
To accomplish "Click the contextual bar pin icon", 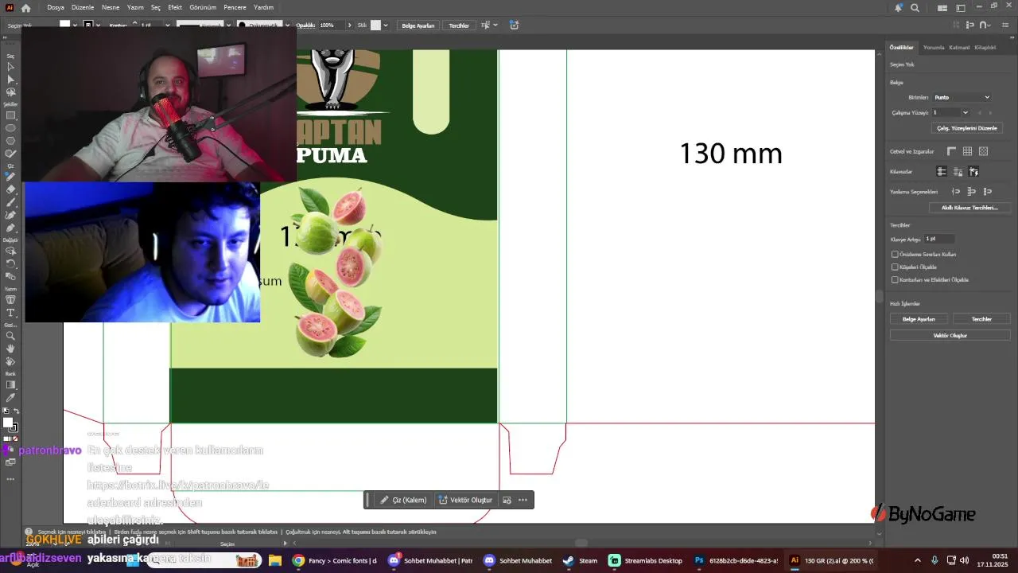I will click(507, 500).
